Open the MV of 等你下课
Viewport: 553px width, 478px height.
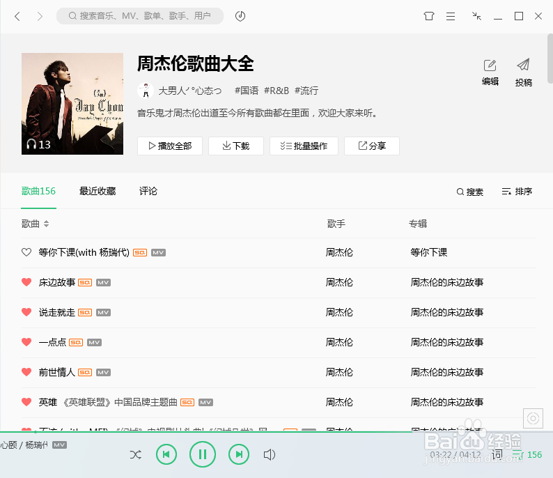coord(158,252)
